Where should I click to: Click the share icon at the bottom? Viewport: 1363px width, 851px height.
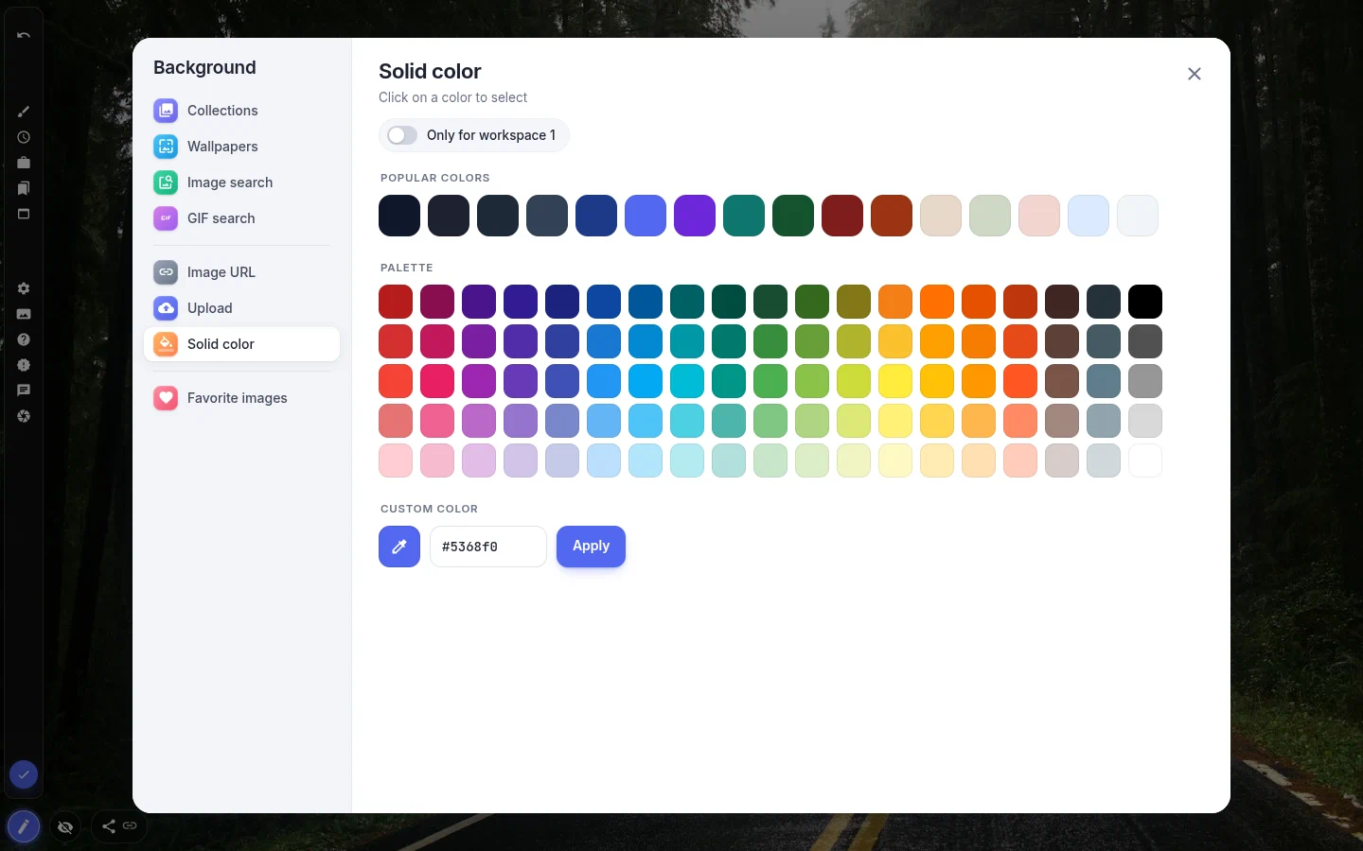[x=109, y=826]
